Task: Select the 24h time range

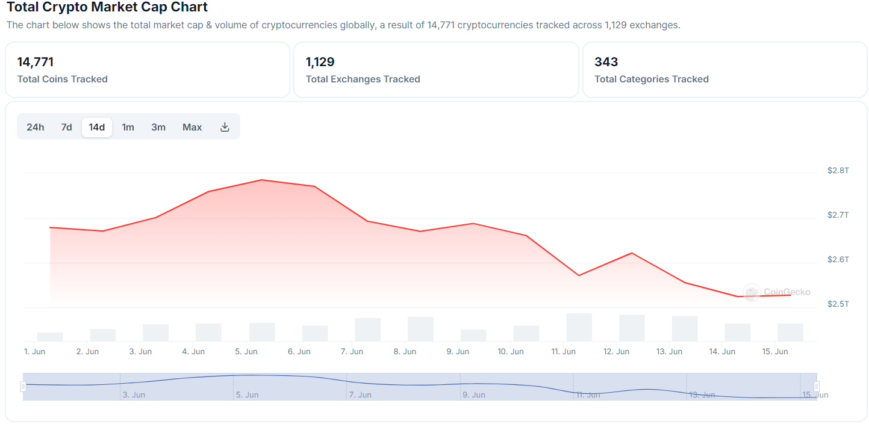Action: pyautogui.click(x=35, y=127)
